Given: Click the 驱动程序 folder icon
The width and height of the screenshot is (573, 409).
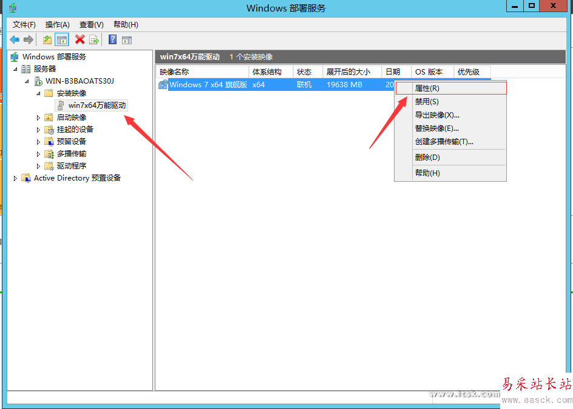Looking at the screenshot, I should (49, 166).
